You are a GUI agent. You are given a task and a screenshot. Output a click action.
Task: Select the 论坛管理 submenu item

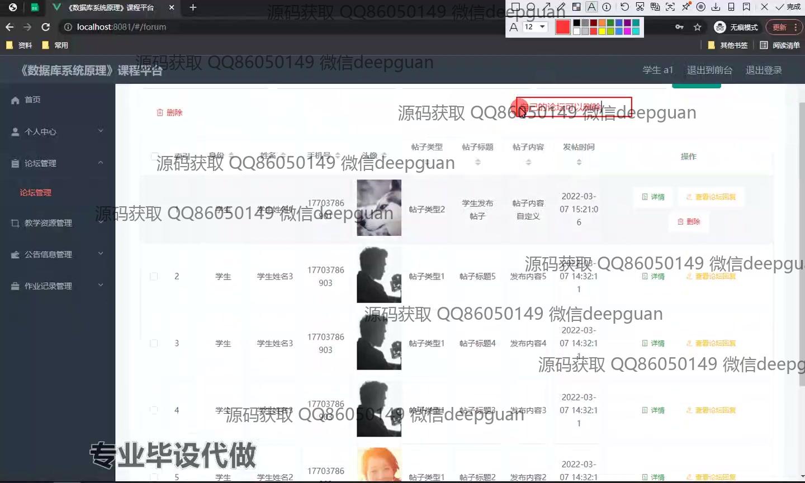[36, 192]
